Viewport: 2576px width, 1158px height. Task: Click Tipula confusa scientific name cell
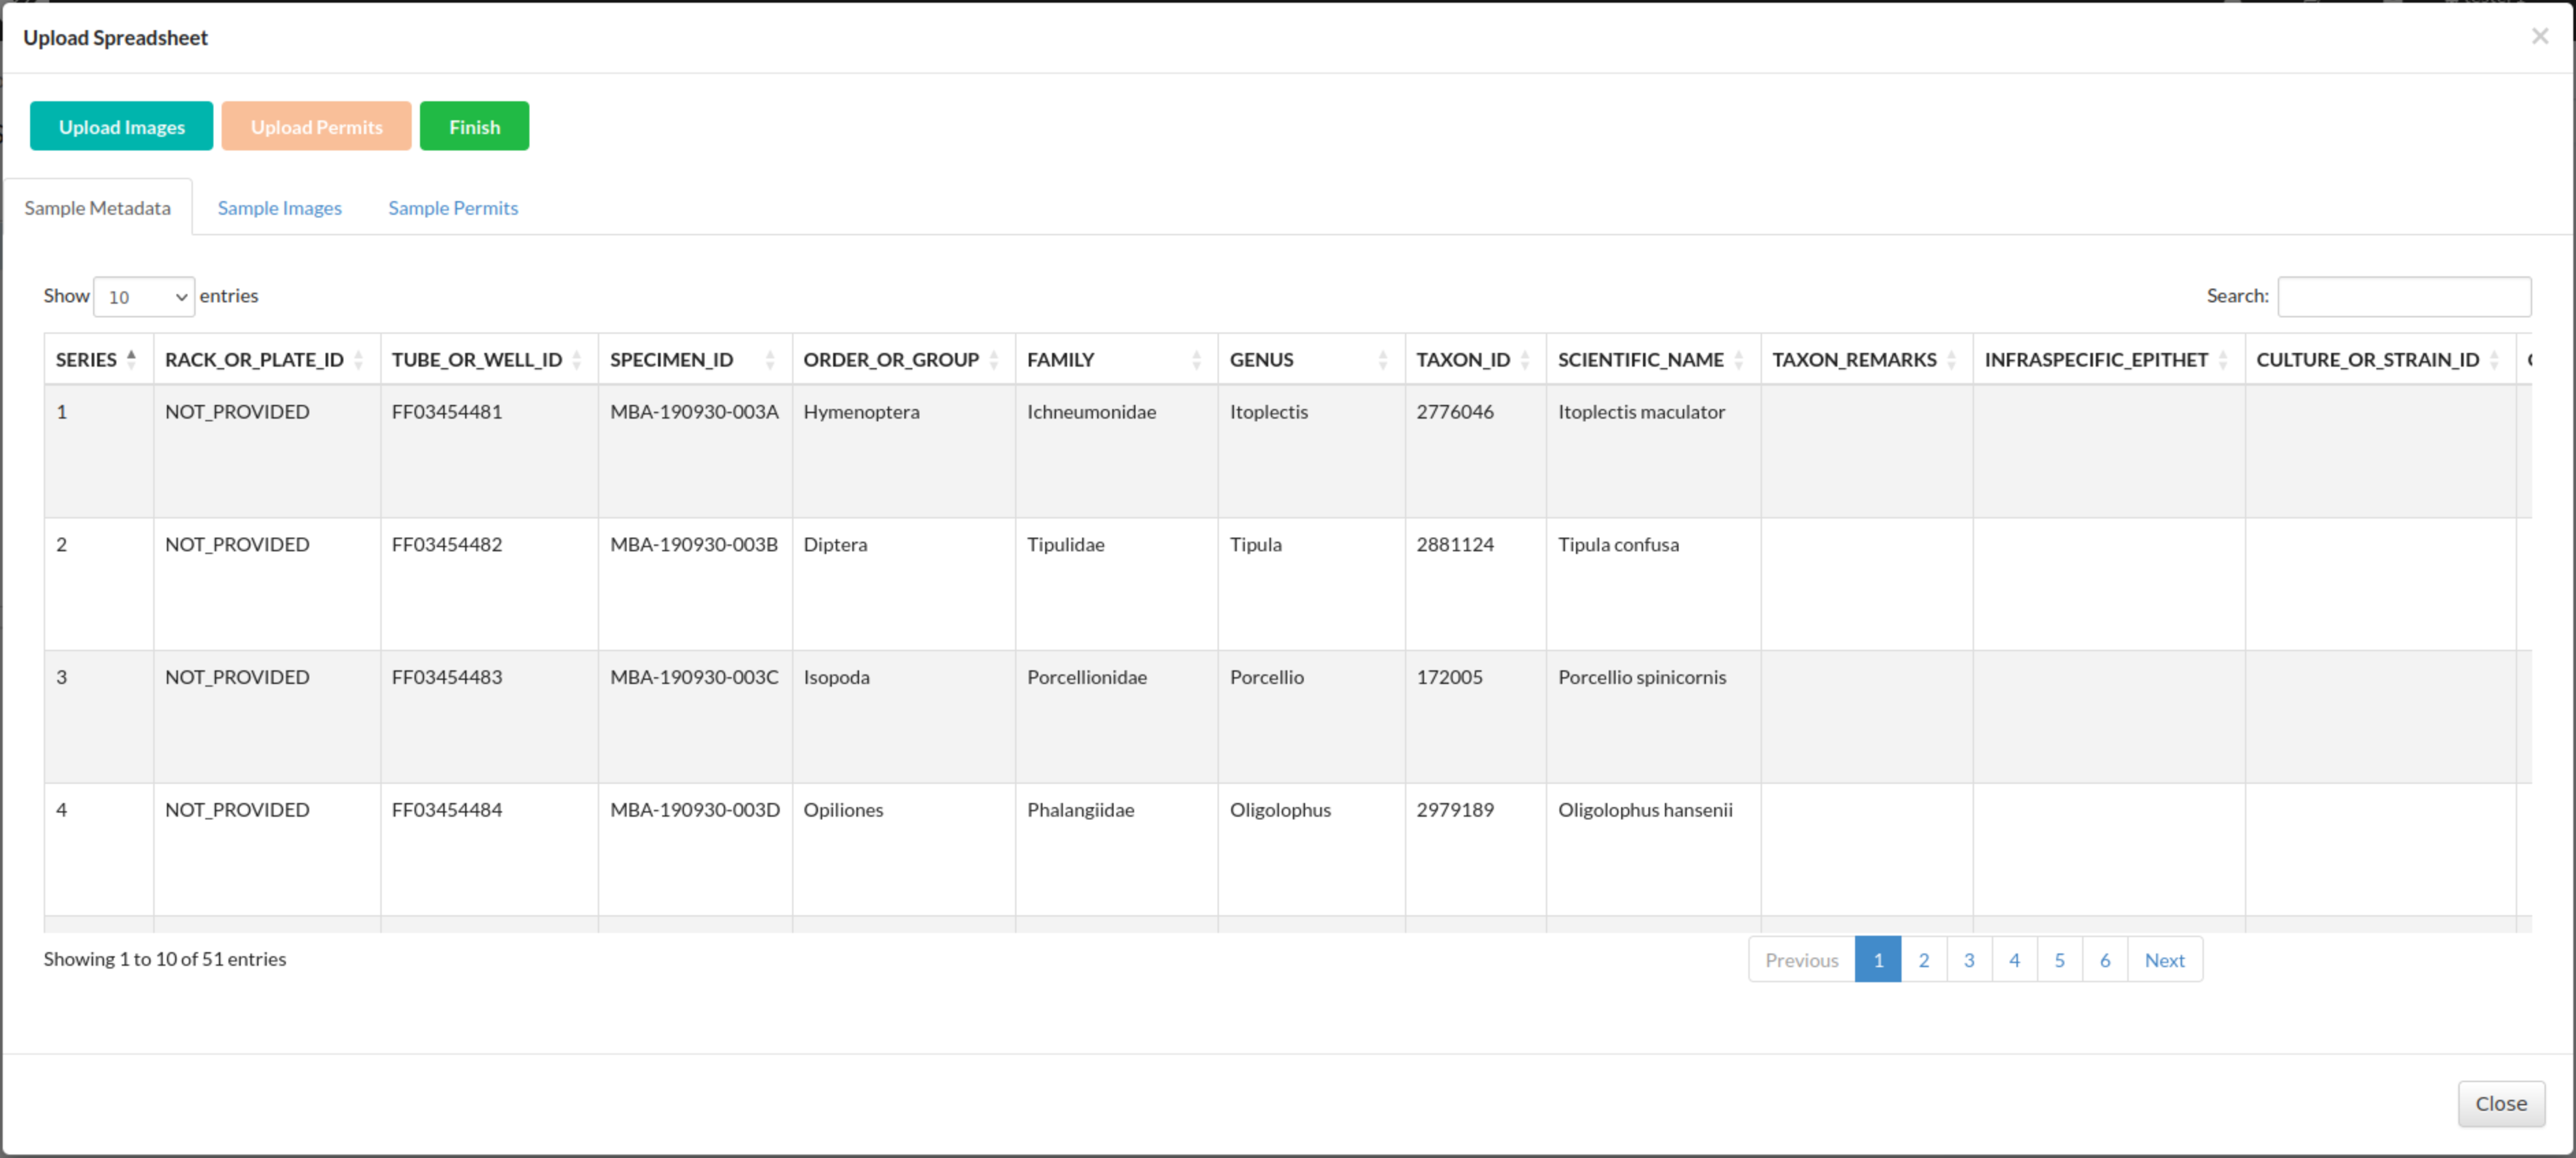pyautogui.click(x=1653, y=584)
